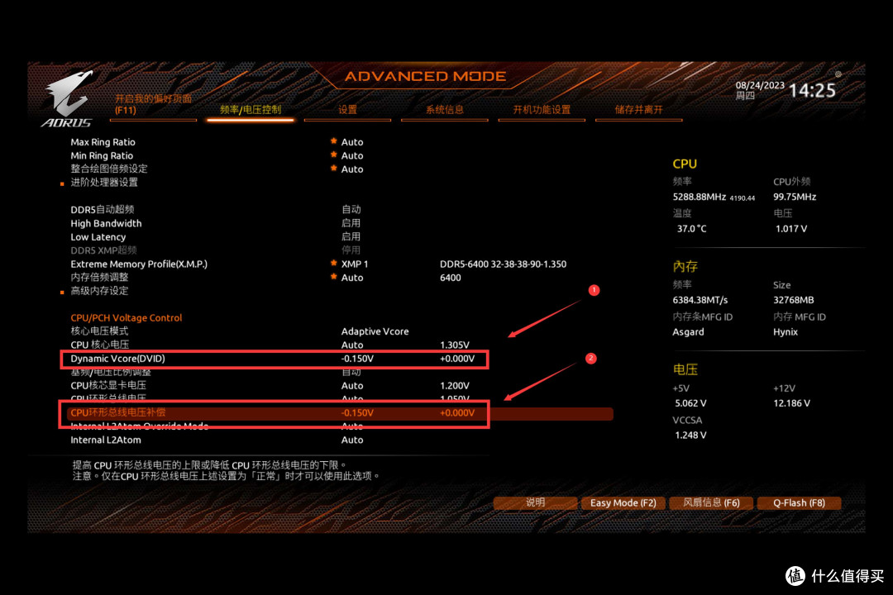Open 开启我的偏好页面 (F11) favorites tab
The height and width of the screenshot is (595, 893).
pos(153,104)
